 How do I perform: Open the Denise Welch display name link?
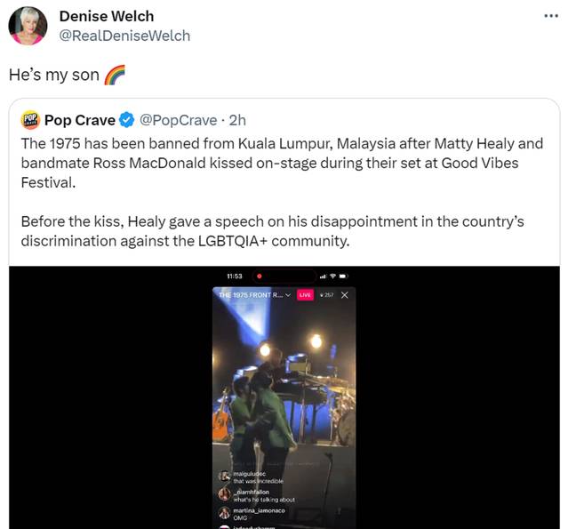(107, 16)
